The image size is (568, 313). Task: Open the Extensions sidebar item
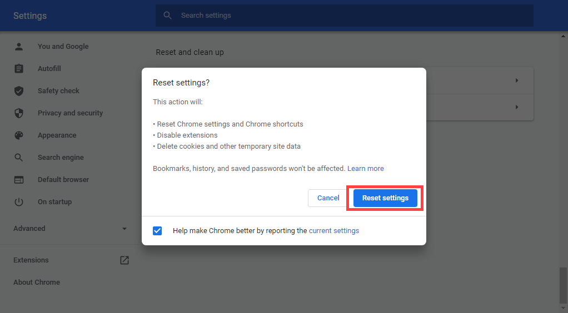click(31, 260)
